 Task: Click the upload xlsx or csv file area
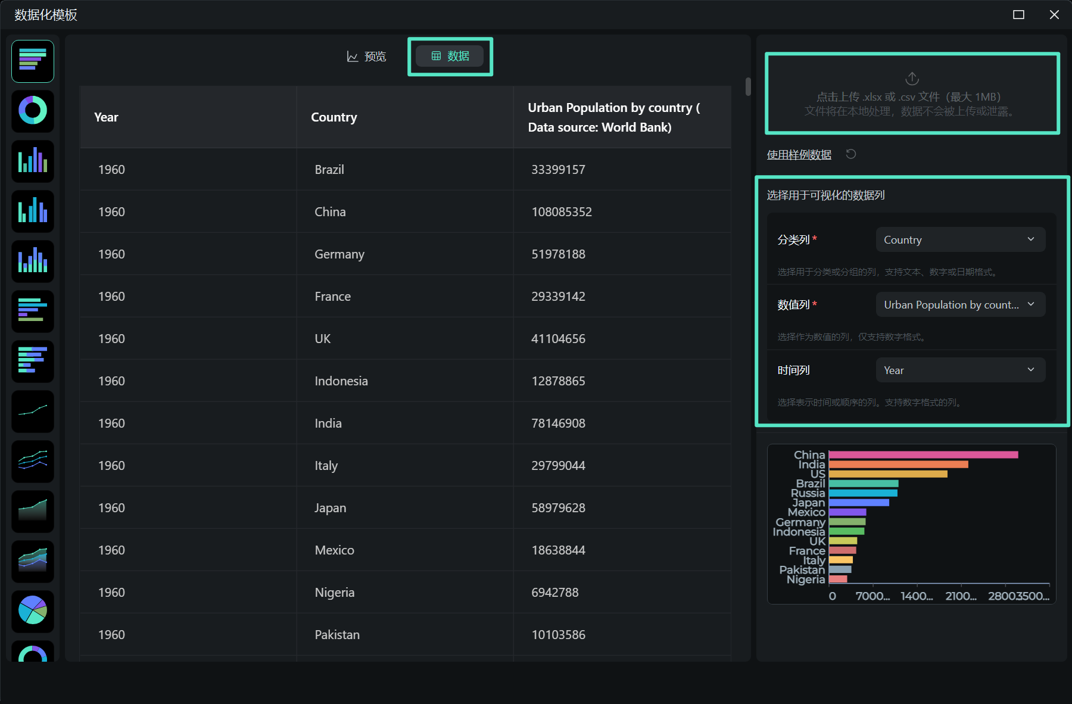(912, 94)
